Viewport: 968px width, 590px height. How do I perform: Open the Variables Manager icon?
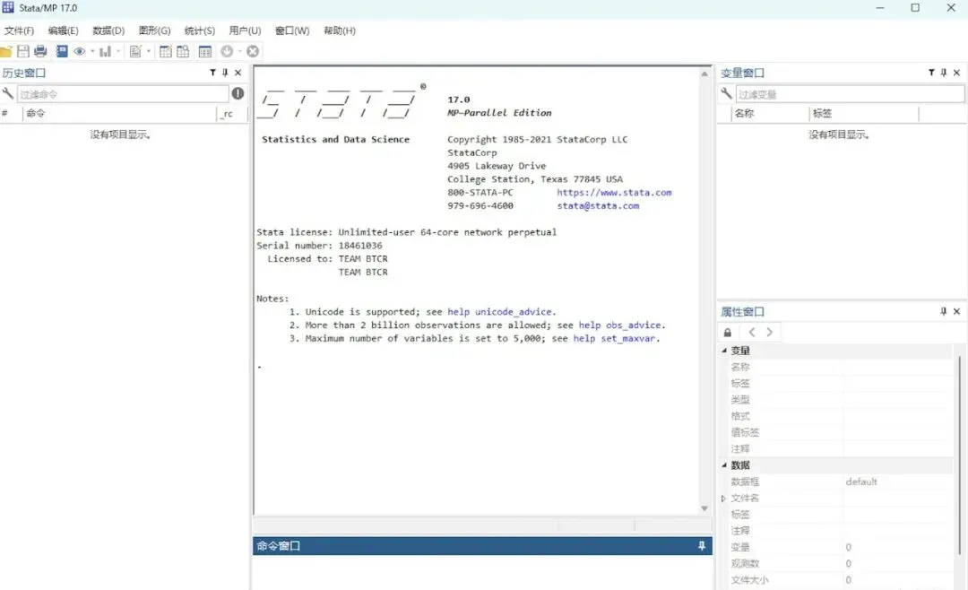205,52
